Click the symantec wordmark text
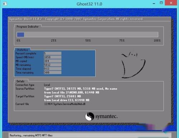Image resolution: width=179 pixels, height=138 pixels. coord(106,116)
